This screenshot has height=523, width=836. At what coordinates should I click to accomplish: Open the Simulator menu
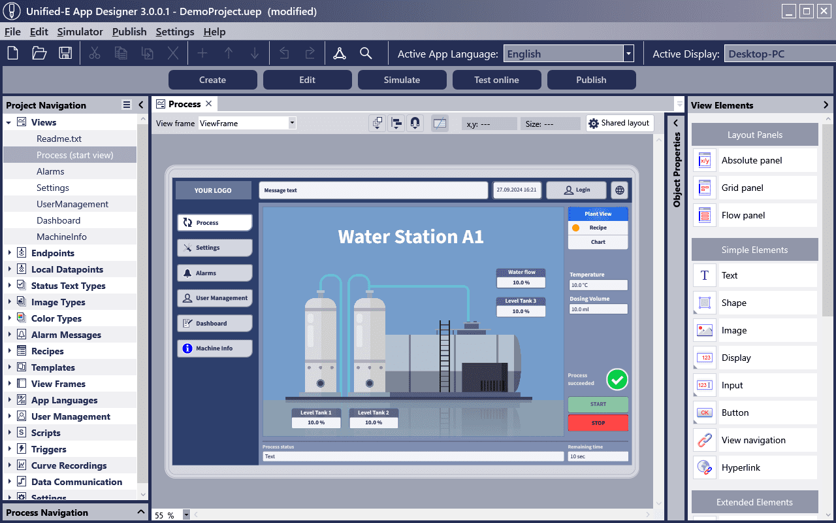[80, 31]
